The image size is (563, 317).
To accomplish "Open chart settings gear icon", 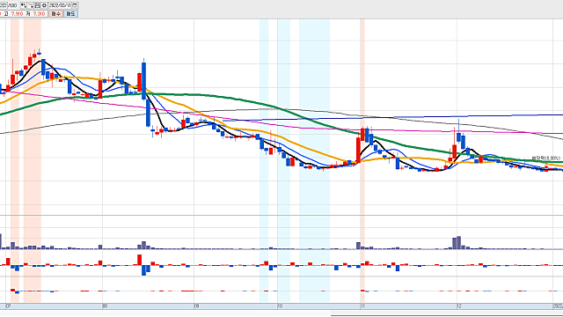I will pos(44,5).
